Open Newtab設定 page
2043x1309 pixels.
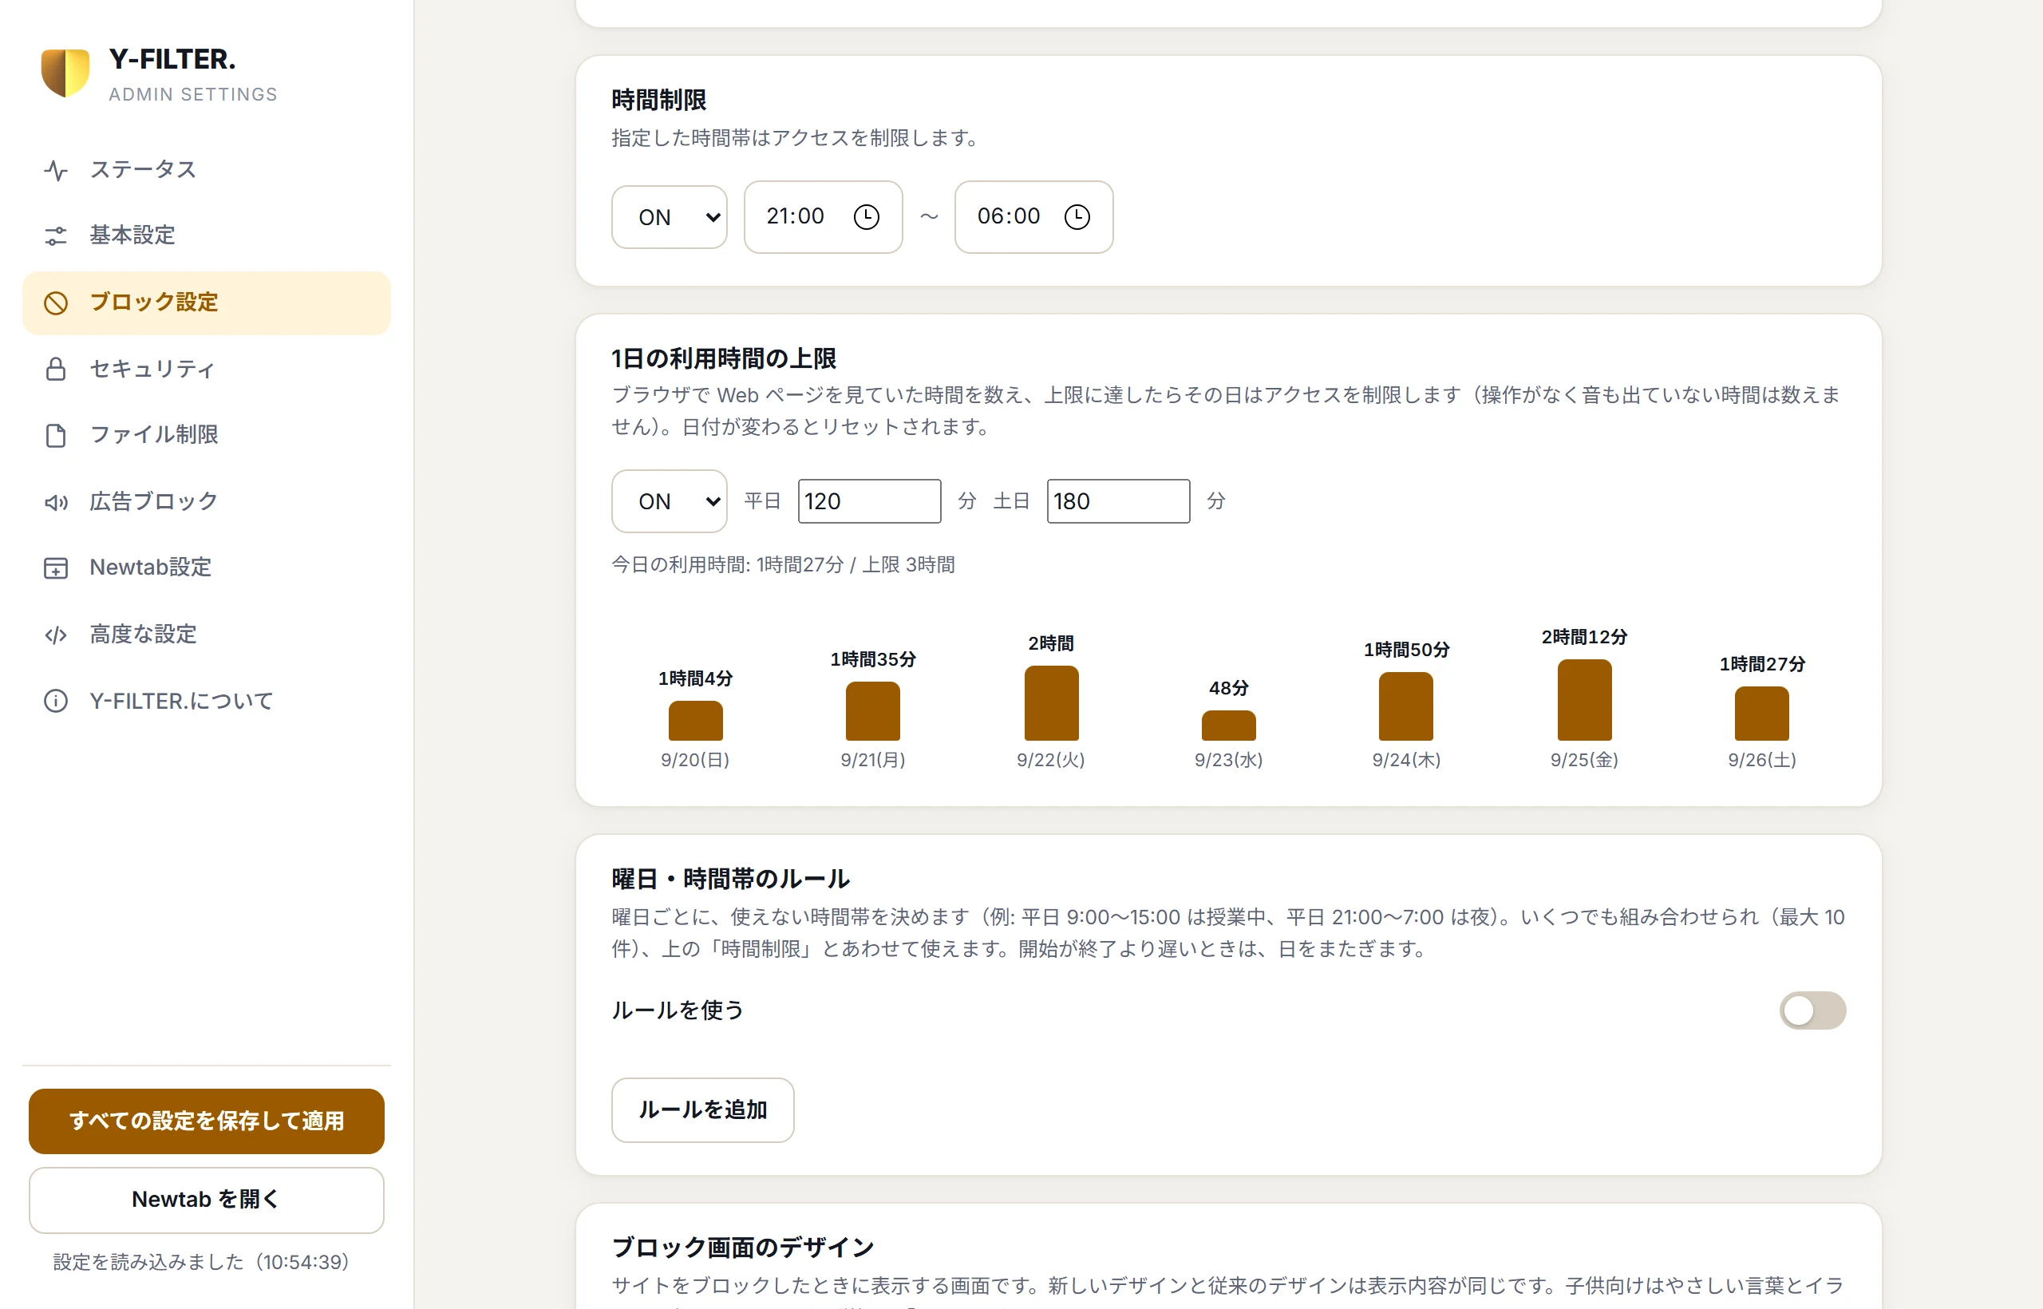pyautogui.click(x=207, y=567)
